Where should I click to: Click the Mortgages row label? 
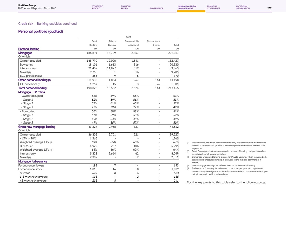click(25, 53)
